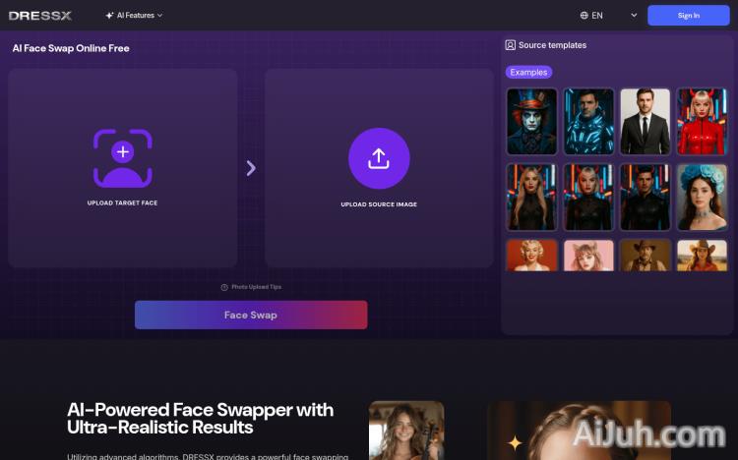This screenshot has height=460, width=738.
Task: Open the AI Features menu
Action: pyautogui.click(x=134, y=16)
